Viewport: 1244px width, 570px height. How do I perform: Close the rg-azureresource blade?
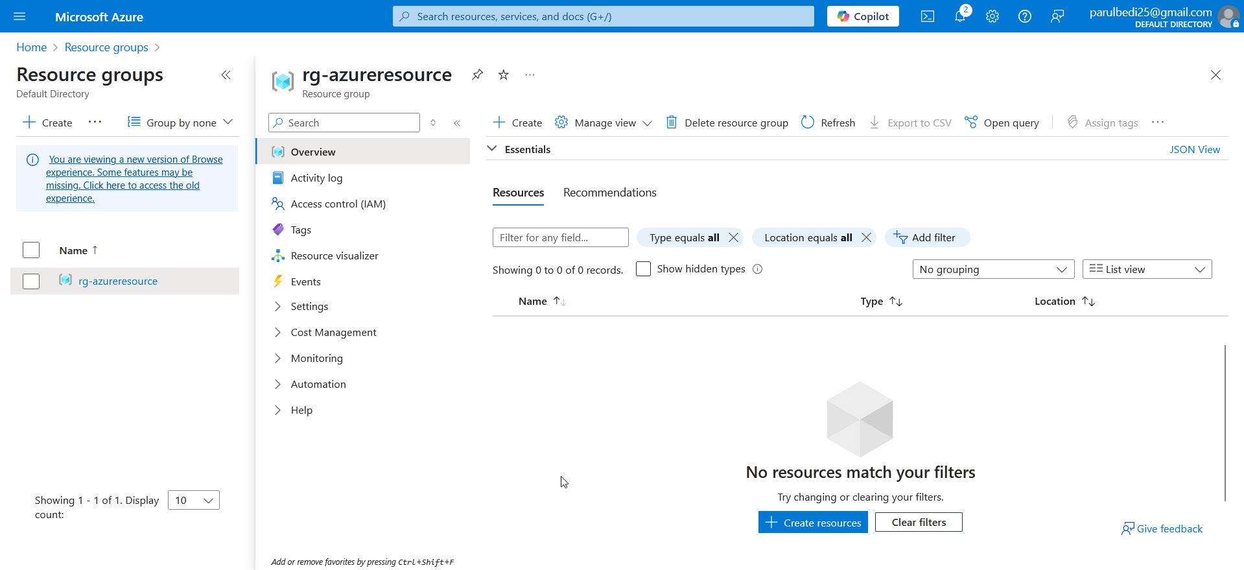pyautogui.click(x=1215, y=75)
